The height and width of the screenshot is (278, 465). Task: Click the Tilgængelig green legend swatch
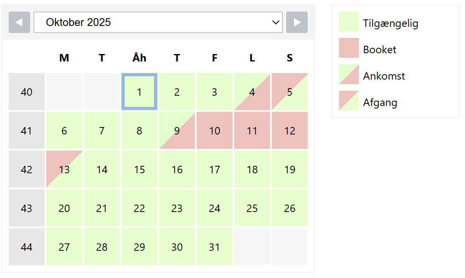pyautogui.click(x=349, y=21)
